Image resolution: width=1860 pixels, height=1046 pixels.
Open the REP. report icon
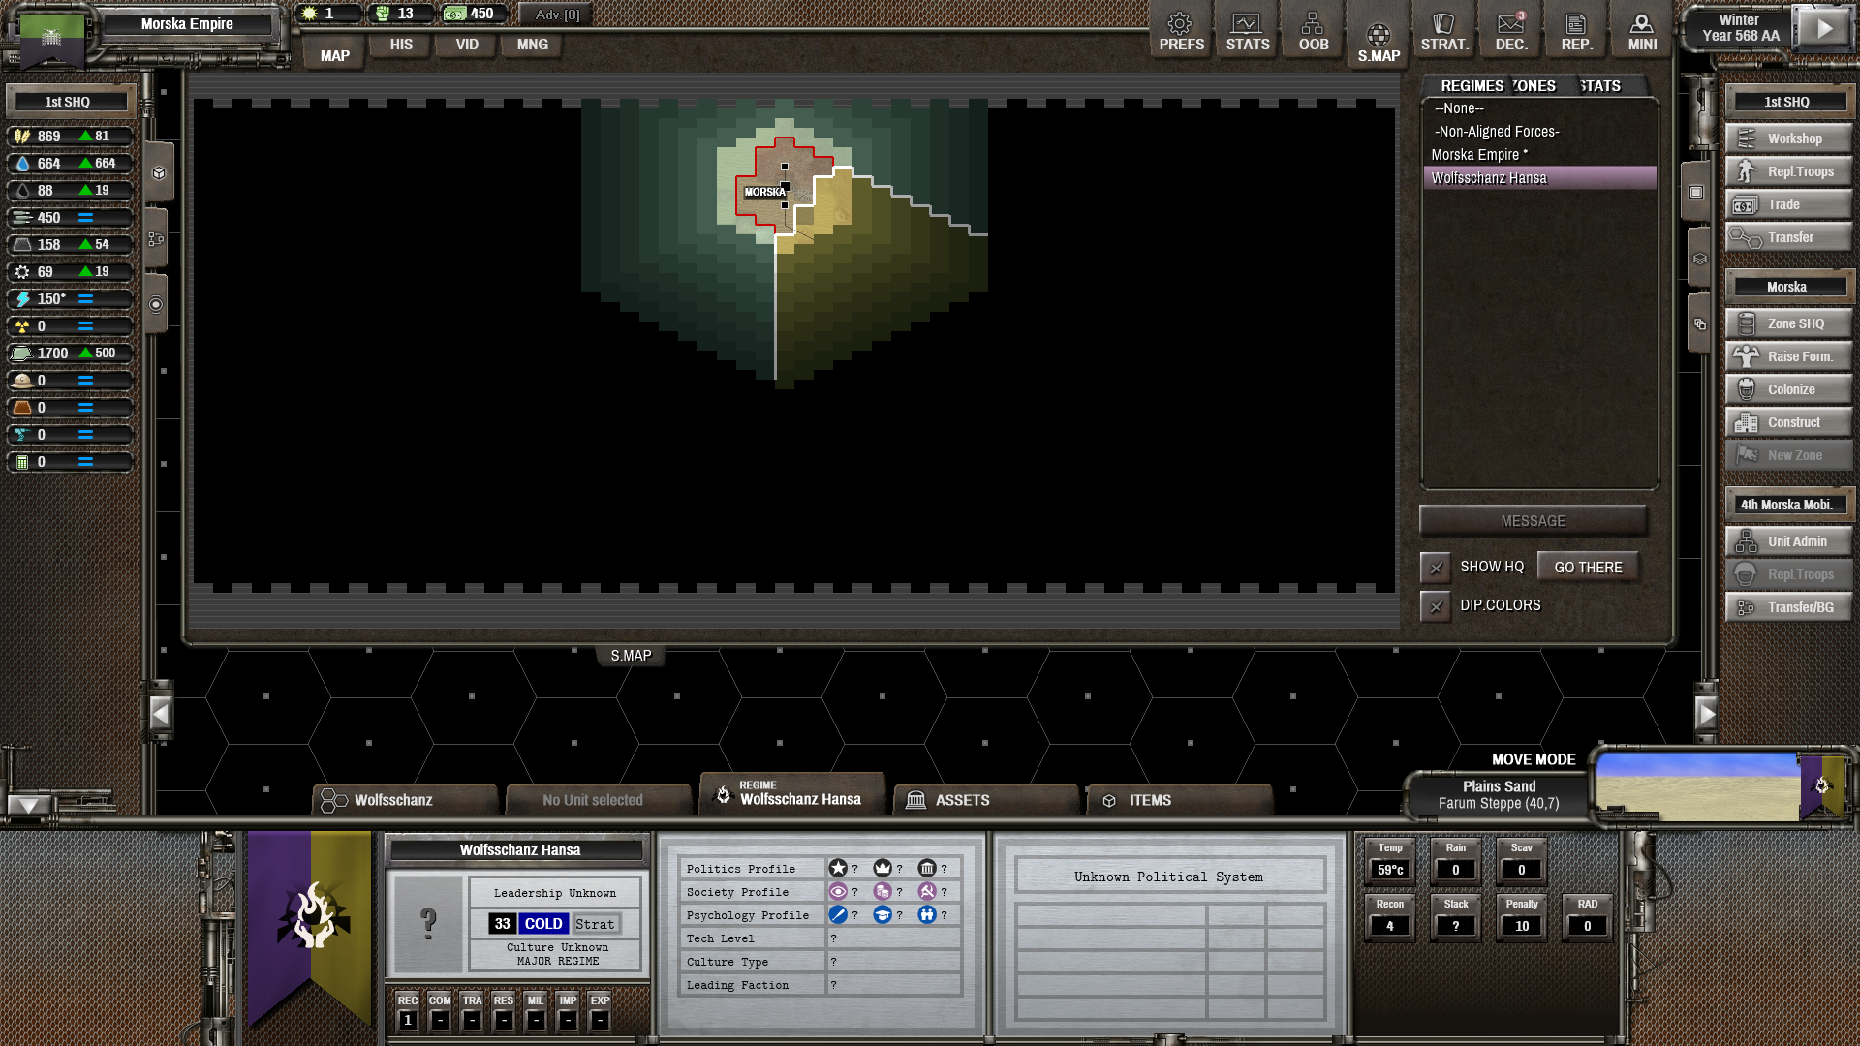[1575, 31]
